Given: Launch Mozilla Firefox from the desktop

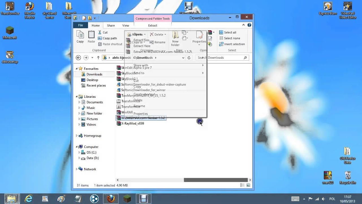Looking at the screenshot, I should click(x=30, y=10).
